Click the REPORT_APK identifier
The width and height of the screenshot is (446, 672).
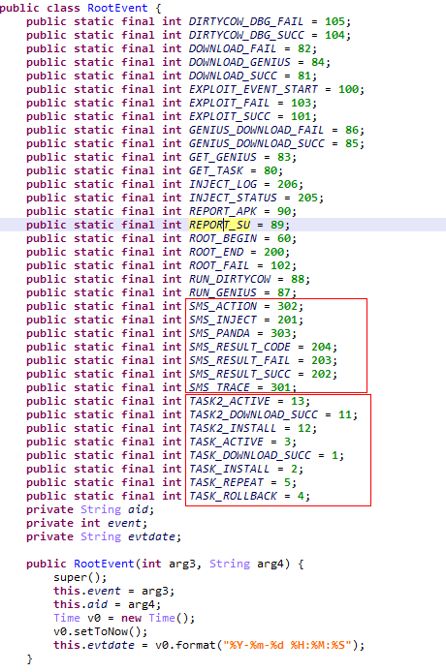[x=223, y=212]
